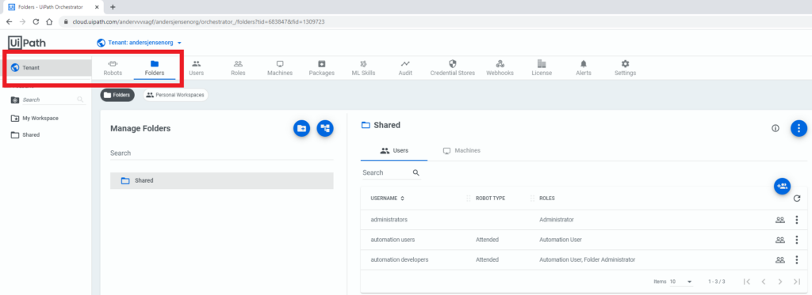This screenshot has width=812, height=295.
Task: Open the Robots tab
Action: [113, 68]
